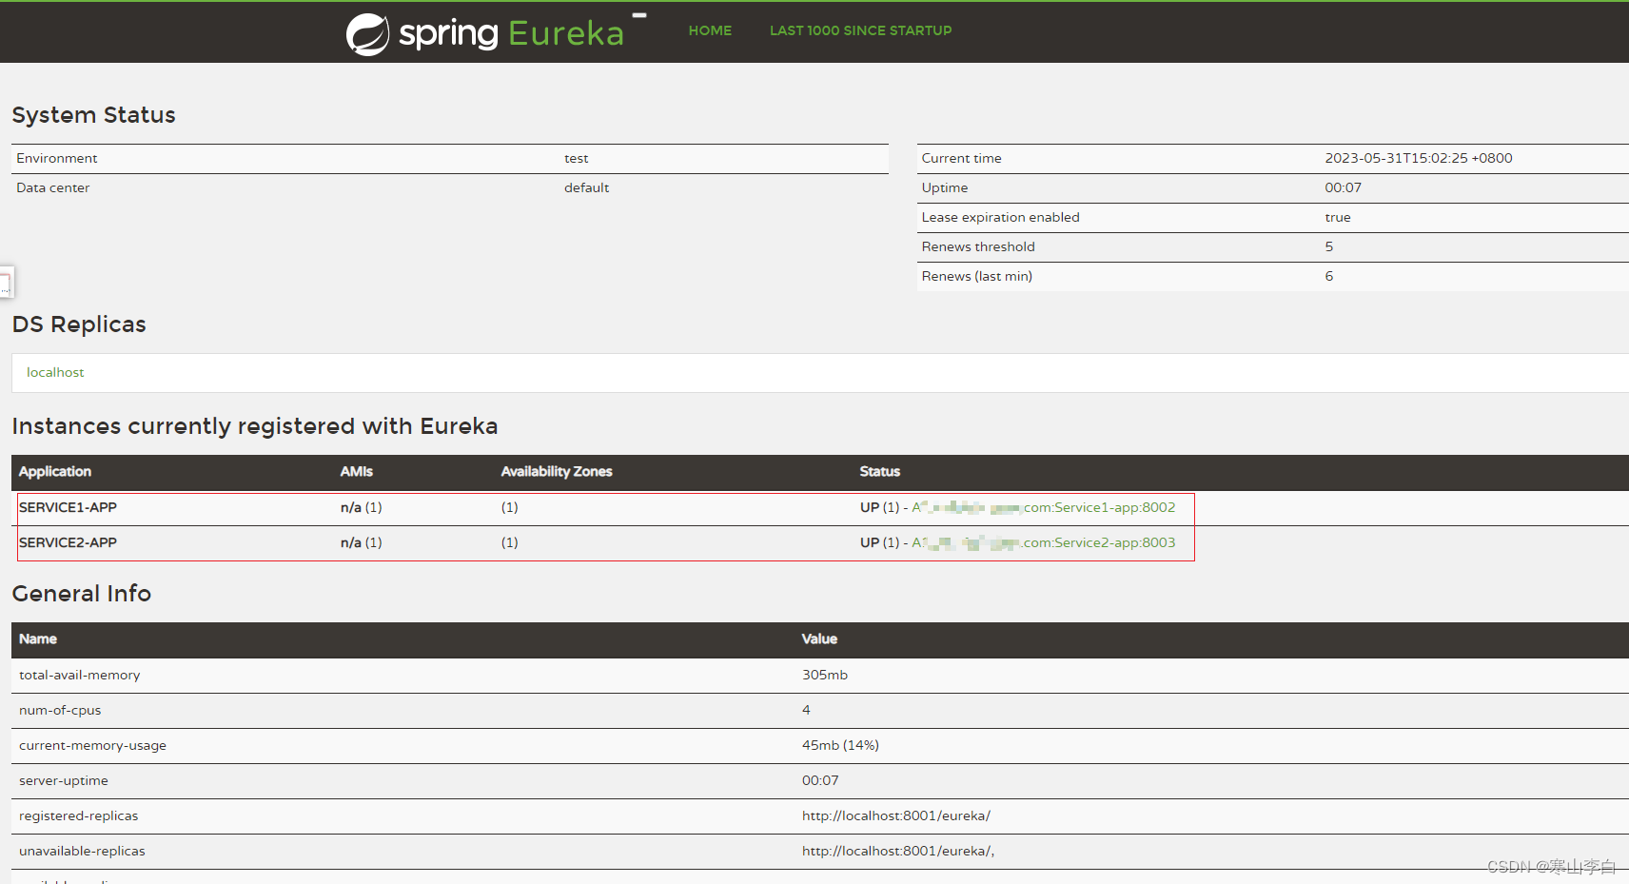This screenshot has width=1629, height=884.
Task: Click the Value column header in General Info
Action: click(819, 638)
